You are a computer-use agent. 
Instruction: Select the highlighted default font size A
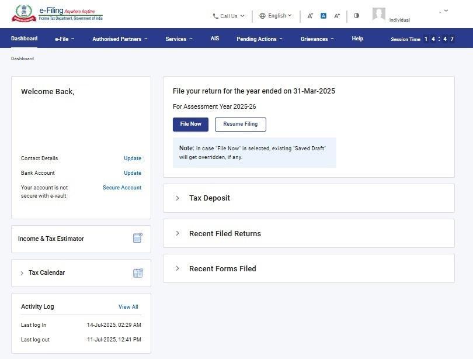coord(324,16)
